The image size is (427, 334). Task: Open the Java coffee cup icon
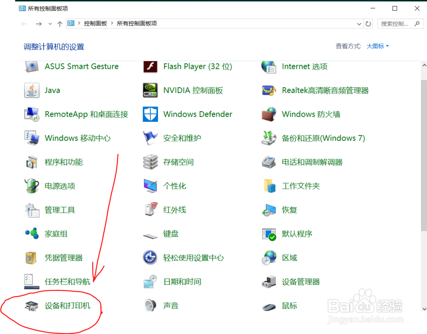[32, 90]
